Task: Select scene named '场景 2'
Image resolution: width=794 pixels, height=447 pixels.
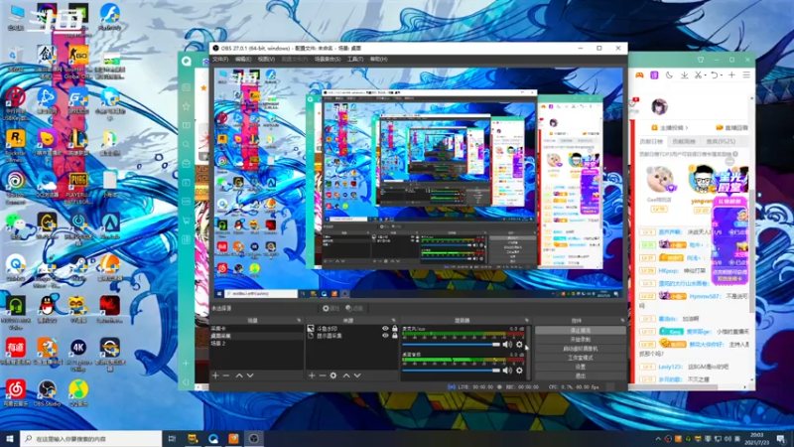Action: [257, 343]
